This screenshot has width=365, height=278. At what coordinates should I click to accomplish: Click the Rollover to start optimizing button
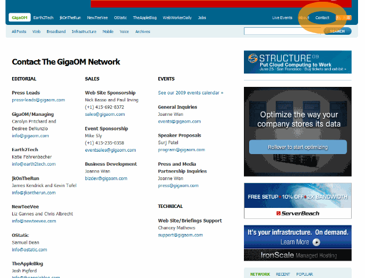pos(297,147)
